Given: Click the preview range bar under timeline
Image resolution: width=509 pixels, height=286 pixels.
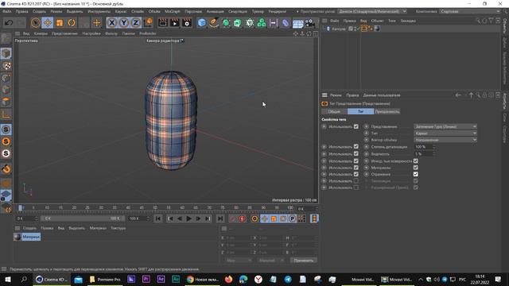Looking at the screenshot, I should click(83, 218).
